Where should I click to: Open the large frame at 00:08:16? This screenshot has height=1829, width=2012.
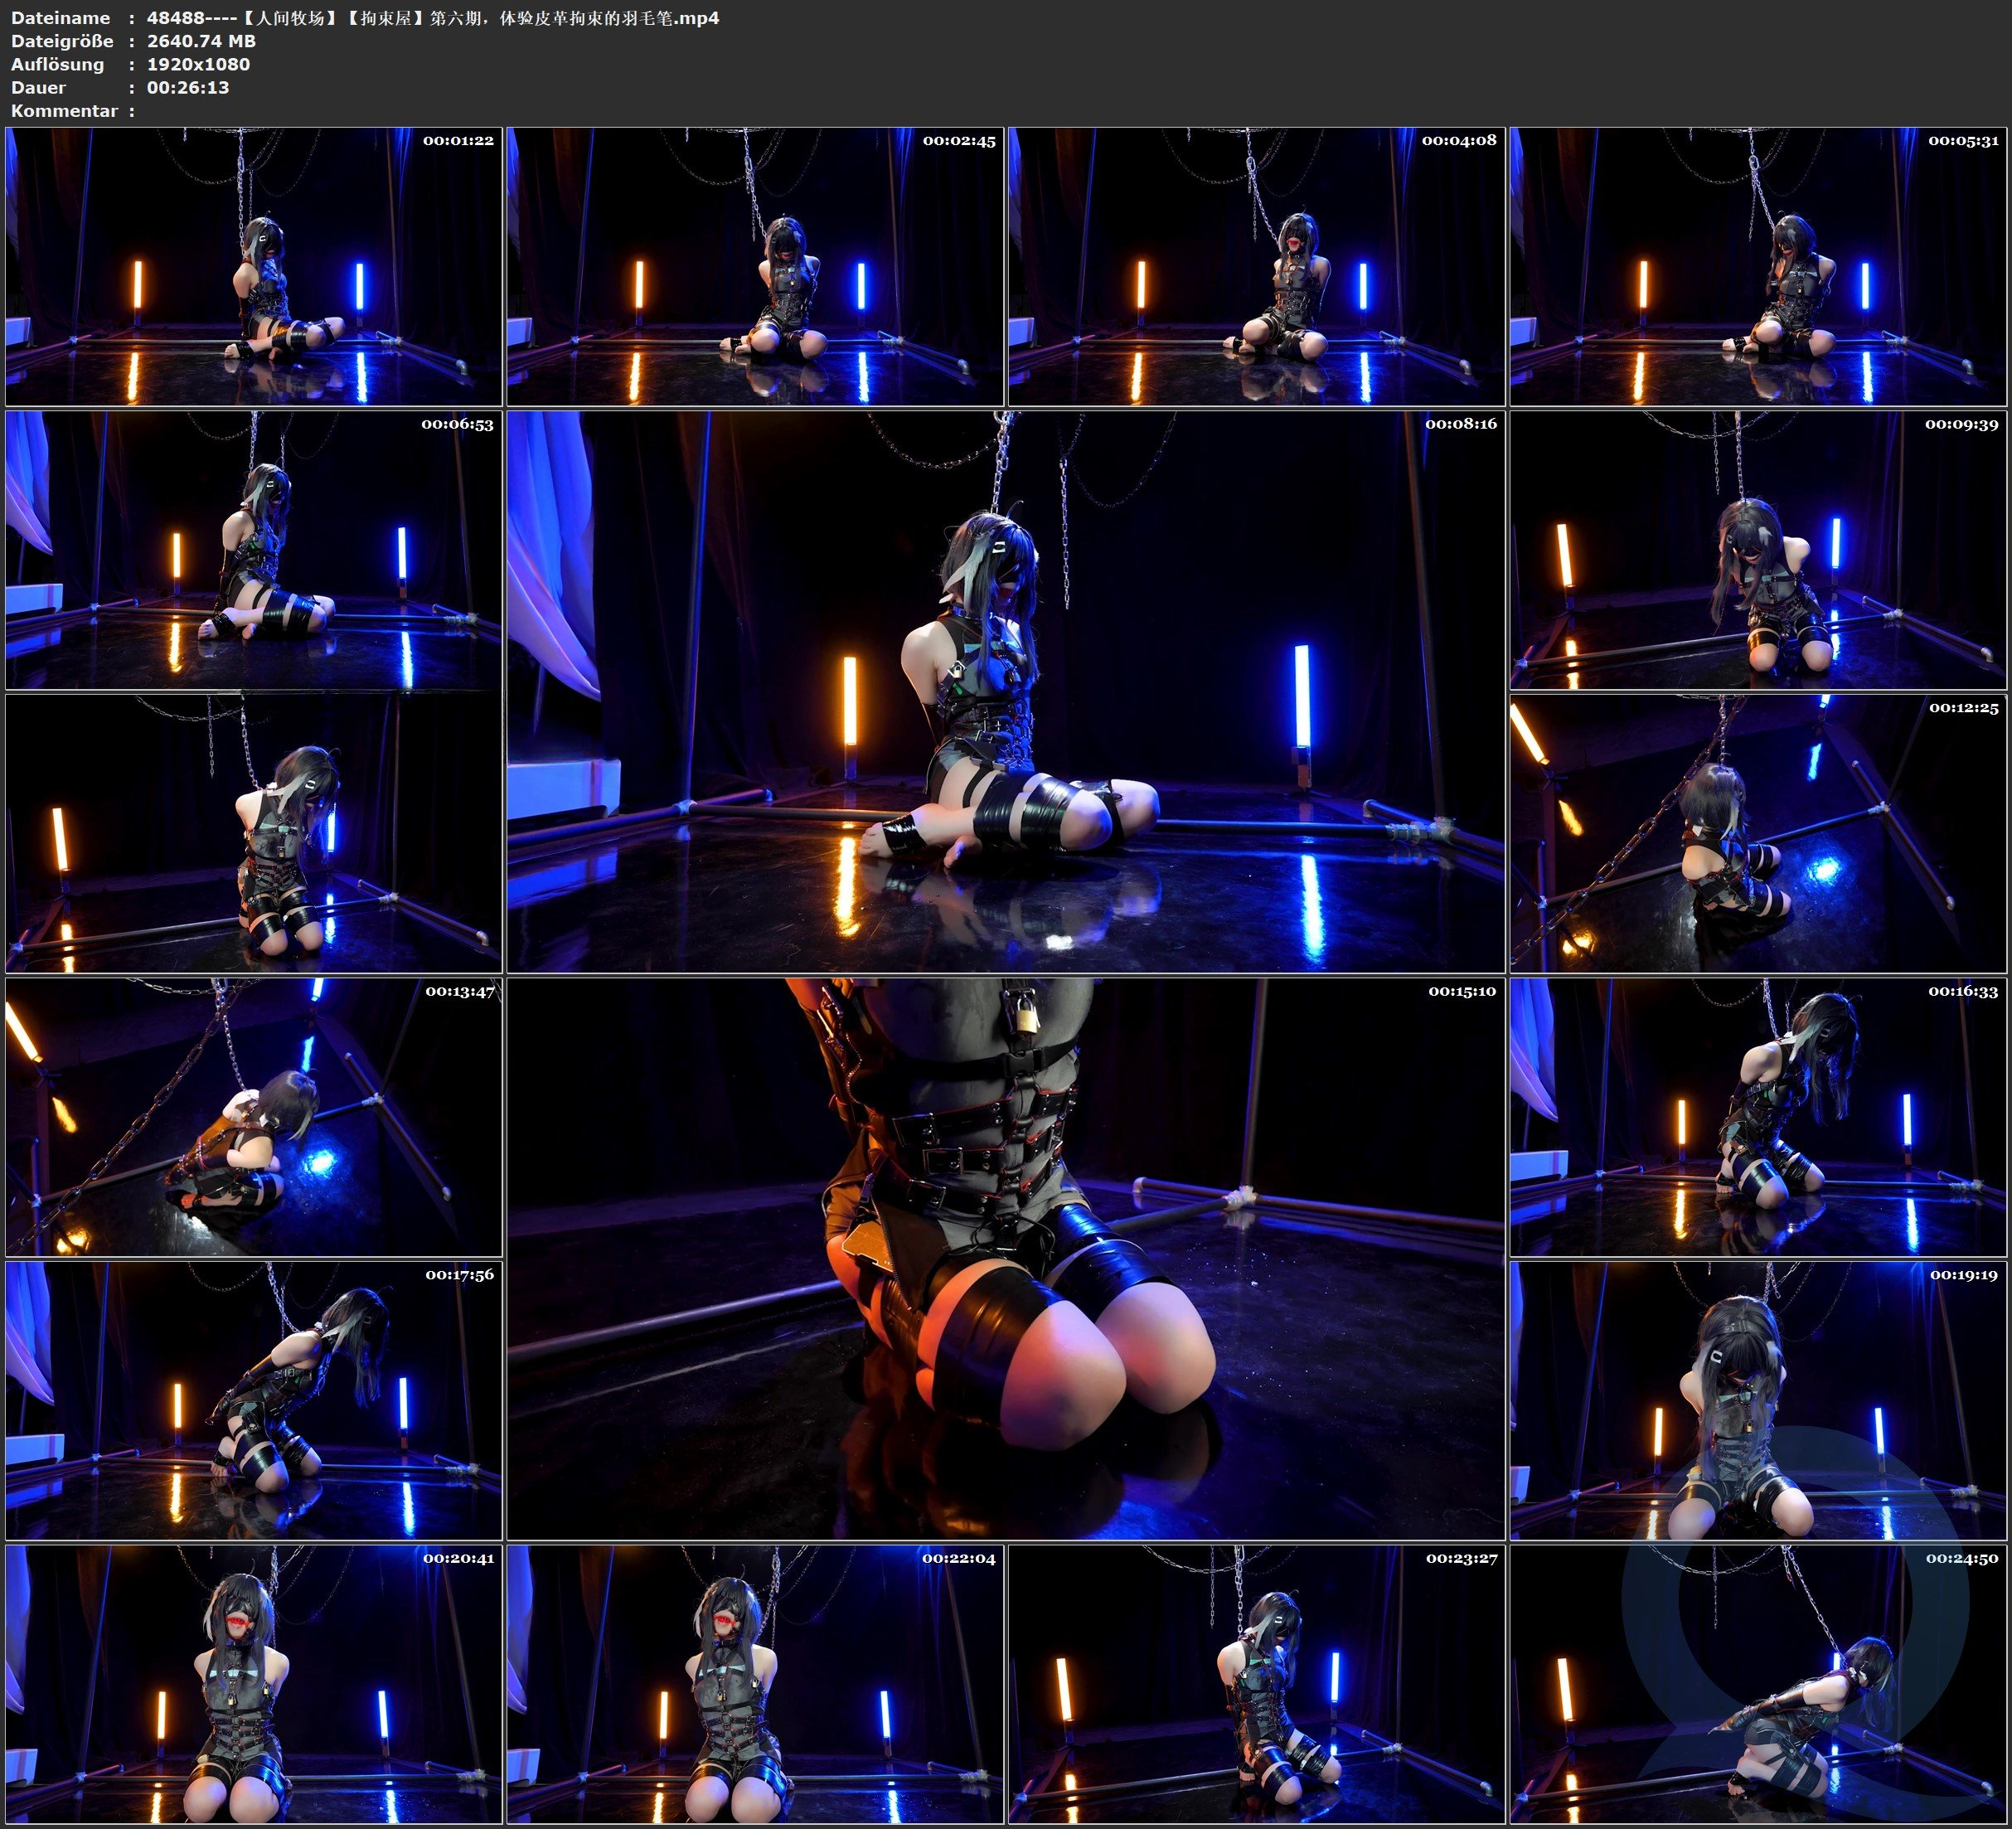pos(1005,691)
